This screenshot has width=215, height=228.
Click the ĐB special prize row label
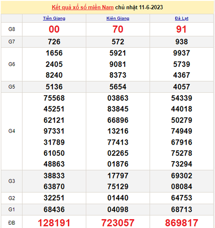[12, 223]
